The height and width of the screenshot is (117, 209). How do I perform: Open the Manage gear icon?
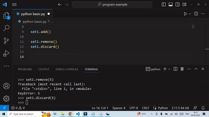pos(6,98)
